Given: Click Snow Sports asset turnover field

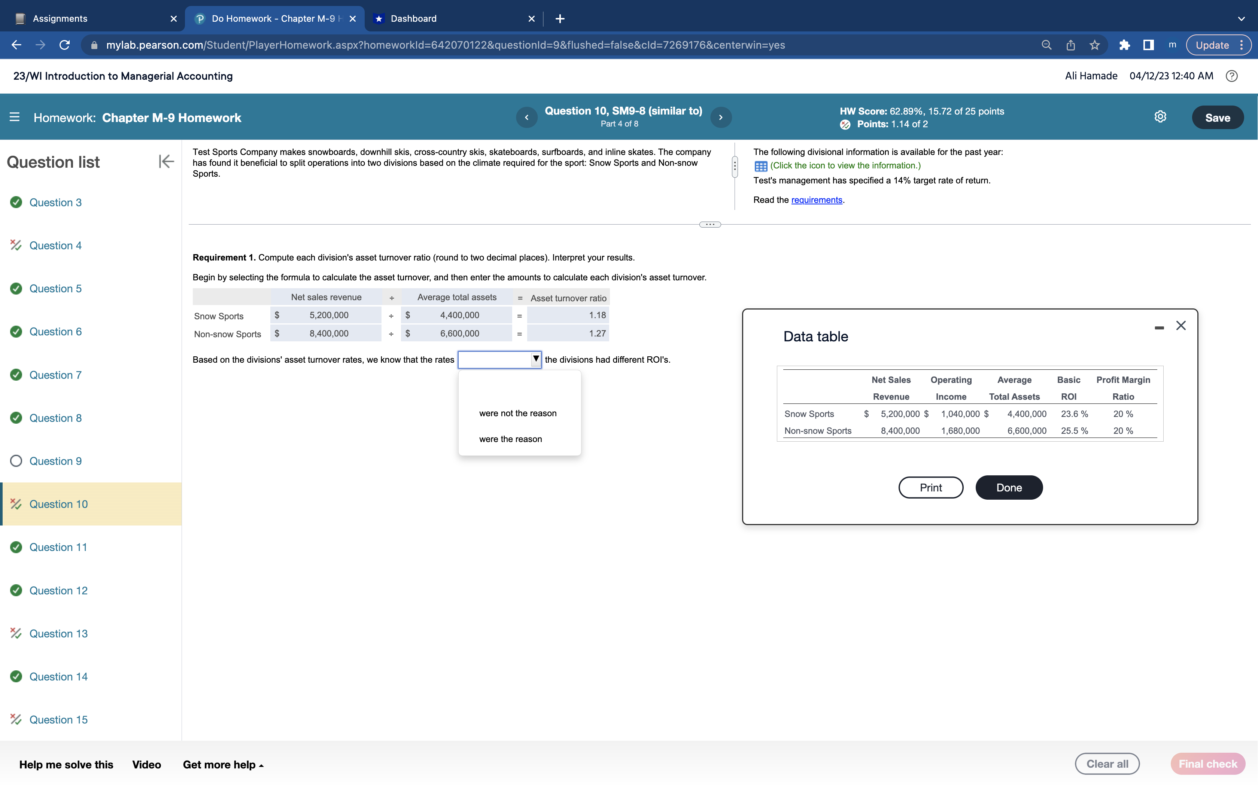Looking at the screenshot, I should coord(568,315).
